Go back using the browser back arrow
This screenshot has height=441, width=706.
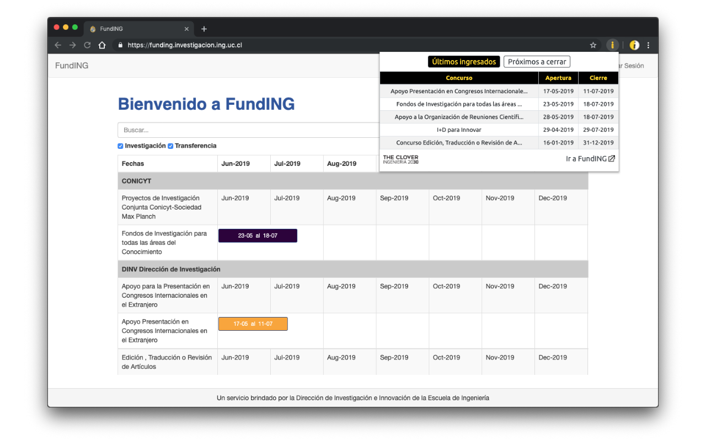click(58, 45)
